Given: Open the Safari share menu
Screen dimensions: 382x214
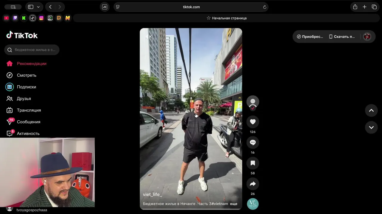Looking at the screenshot, I should click(x=355, y=7).
